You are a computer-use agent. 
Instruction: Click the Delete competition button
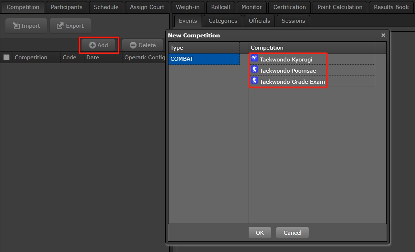point(143,45)
